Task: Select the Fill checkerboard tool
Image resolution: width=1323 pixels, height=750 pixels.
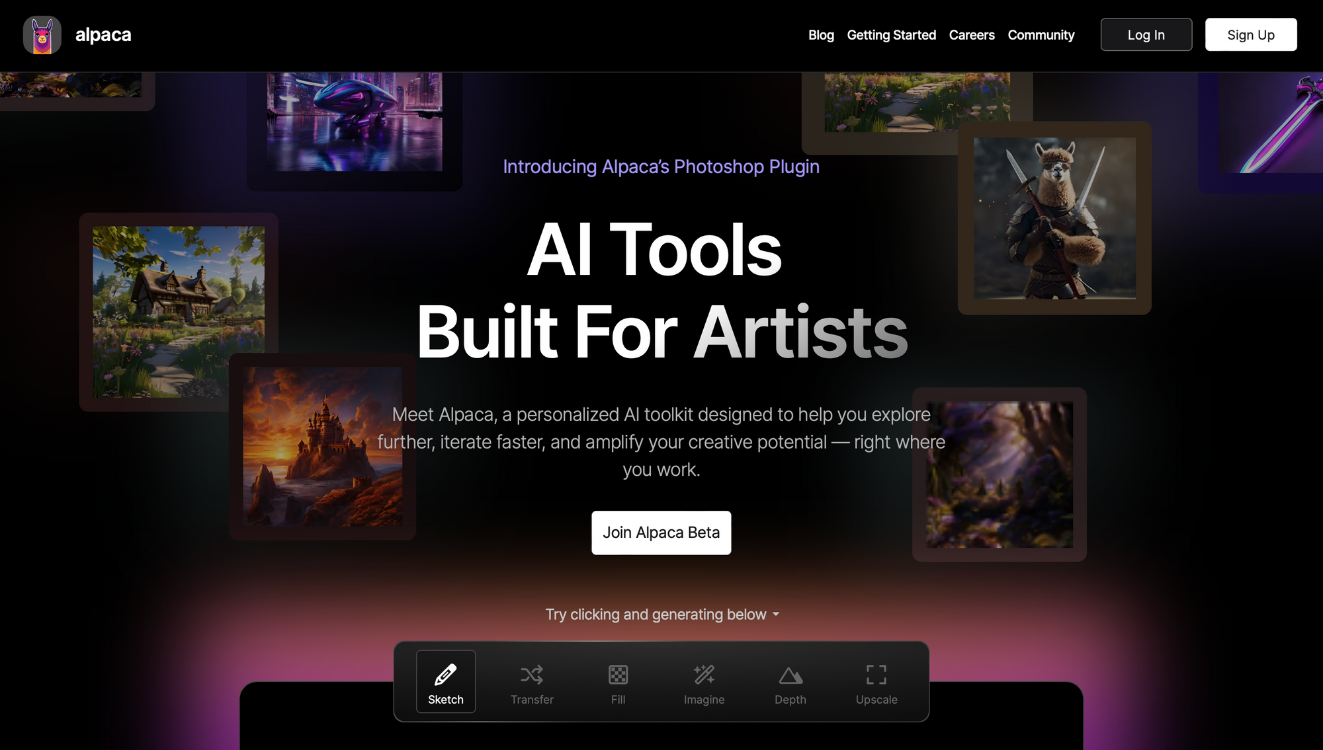Action: [618, 682]
